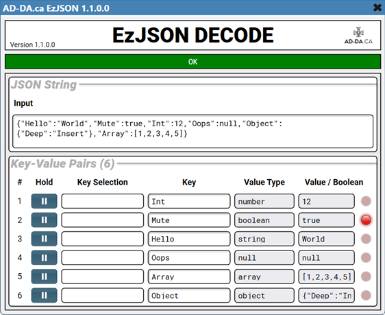Click the Version 1.1.0.0 label
Viewport: 385px width, 315px height.
click(x=32, y=45)
